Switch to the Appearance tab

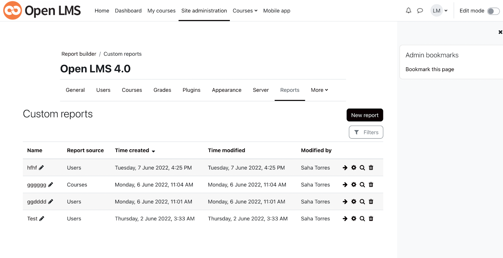click(227, 90)
